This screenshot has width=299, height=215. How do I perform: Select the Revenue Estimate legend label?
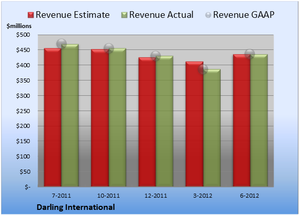point(73,15)
